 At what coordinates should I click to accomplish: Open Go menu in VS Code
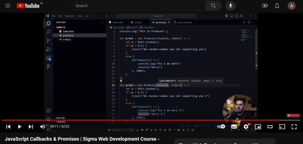87,16
